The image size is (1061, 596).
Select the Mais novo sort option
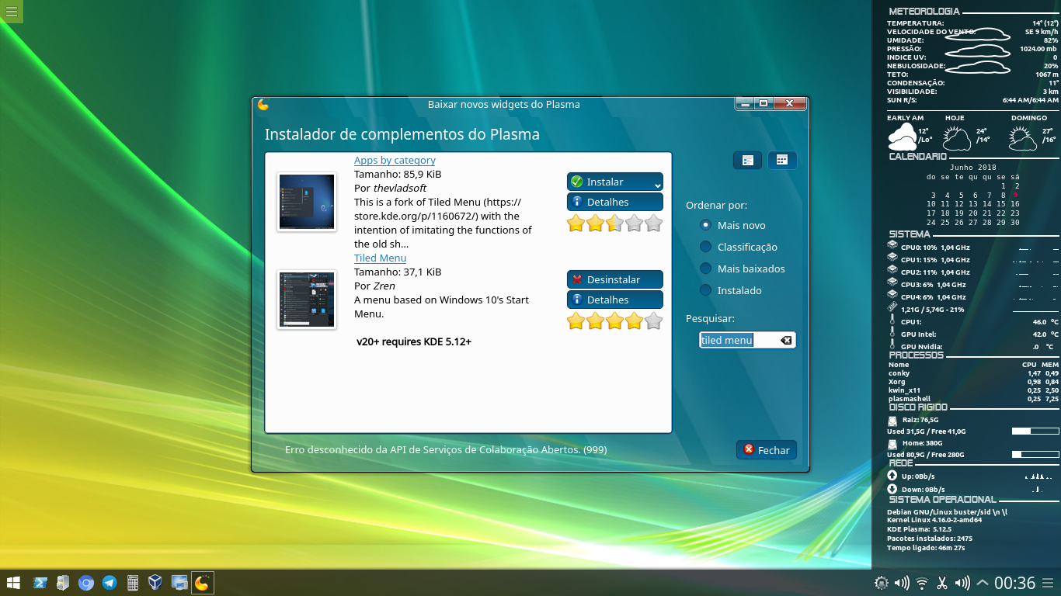pos(732,225)
